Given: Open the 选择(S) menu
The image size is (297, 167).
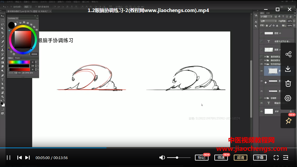Looking at the screenshot, I should click(x=52, y=2).
